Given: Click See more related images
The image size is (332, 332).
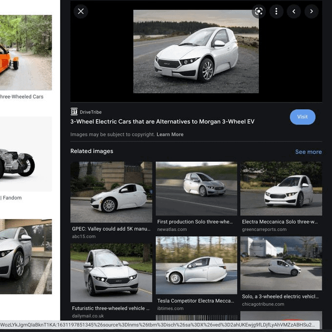Looking at the screenshot, I should tap(308, 152).
